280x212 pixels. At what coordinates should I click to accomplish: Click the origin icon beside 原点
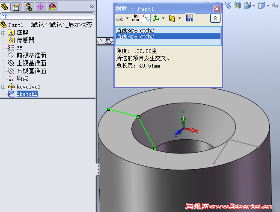coord(11,79)
